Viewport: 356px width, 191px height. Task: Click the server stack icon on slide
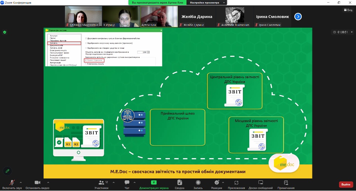click(134, 124)
